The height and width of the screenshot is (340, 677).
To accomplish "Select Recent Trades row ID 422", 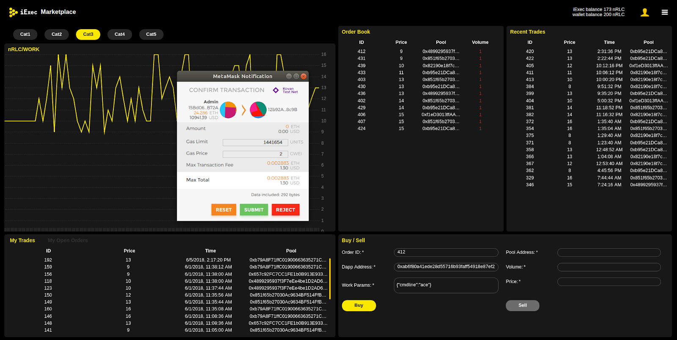I will 589,58.
